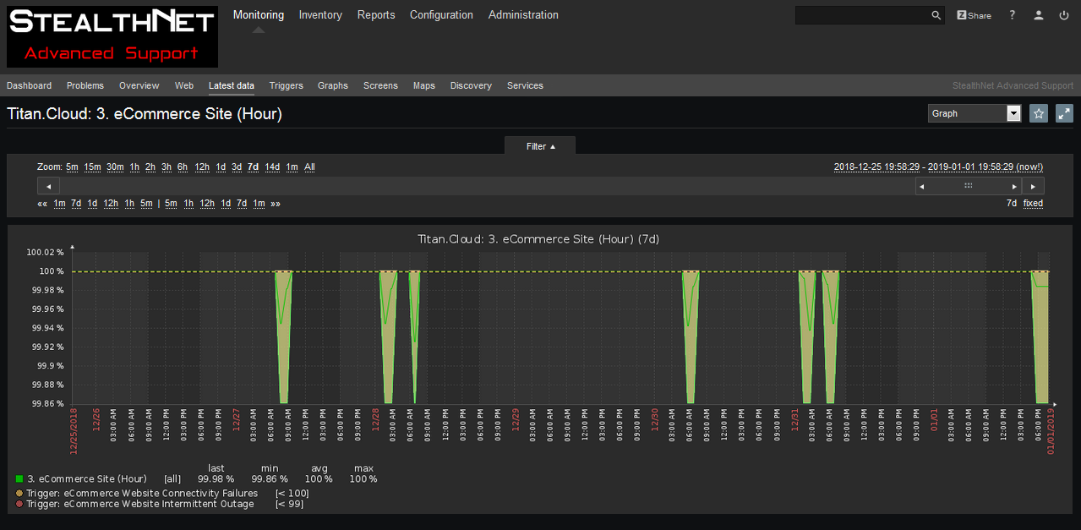Set zoom to 14d
This screenshot has width=1081, height=530.
click(x=272, y=167)
